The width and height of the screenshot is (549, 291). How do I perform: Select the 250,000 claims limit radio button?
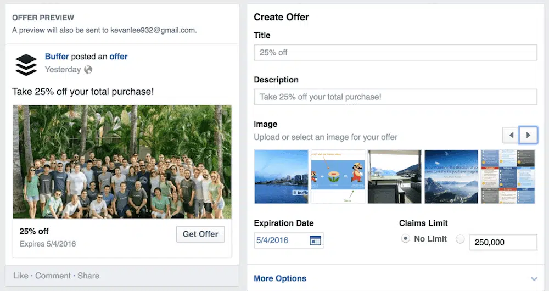click(460, 239)
